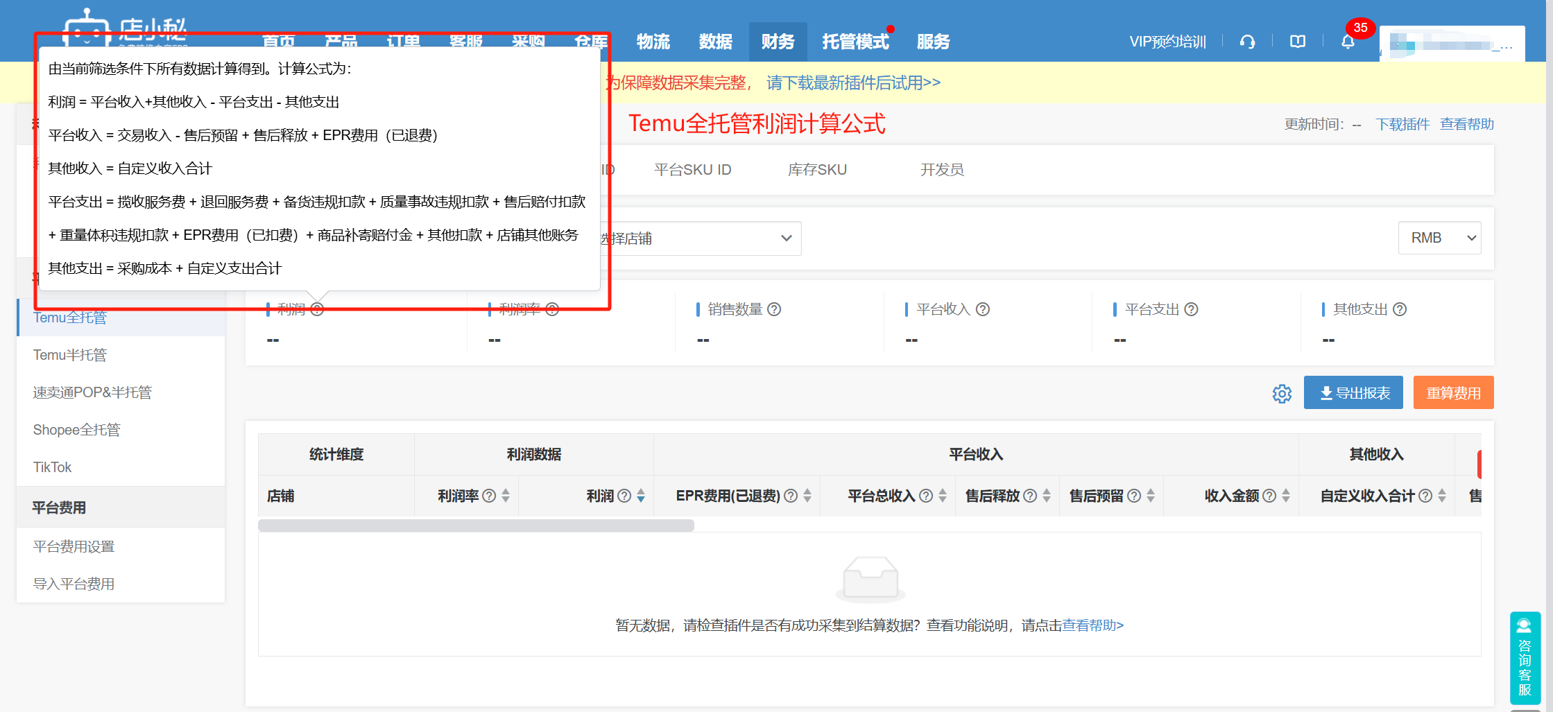Screen dimensions: 1553x712
Task: Sort table by 利润率 column
Action: pyautogui.click(x=506, y=496)
